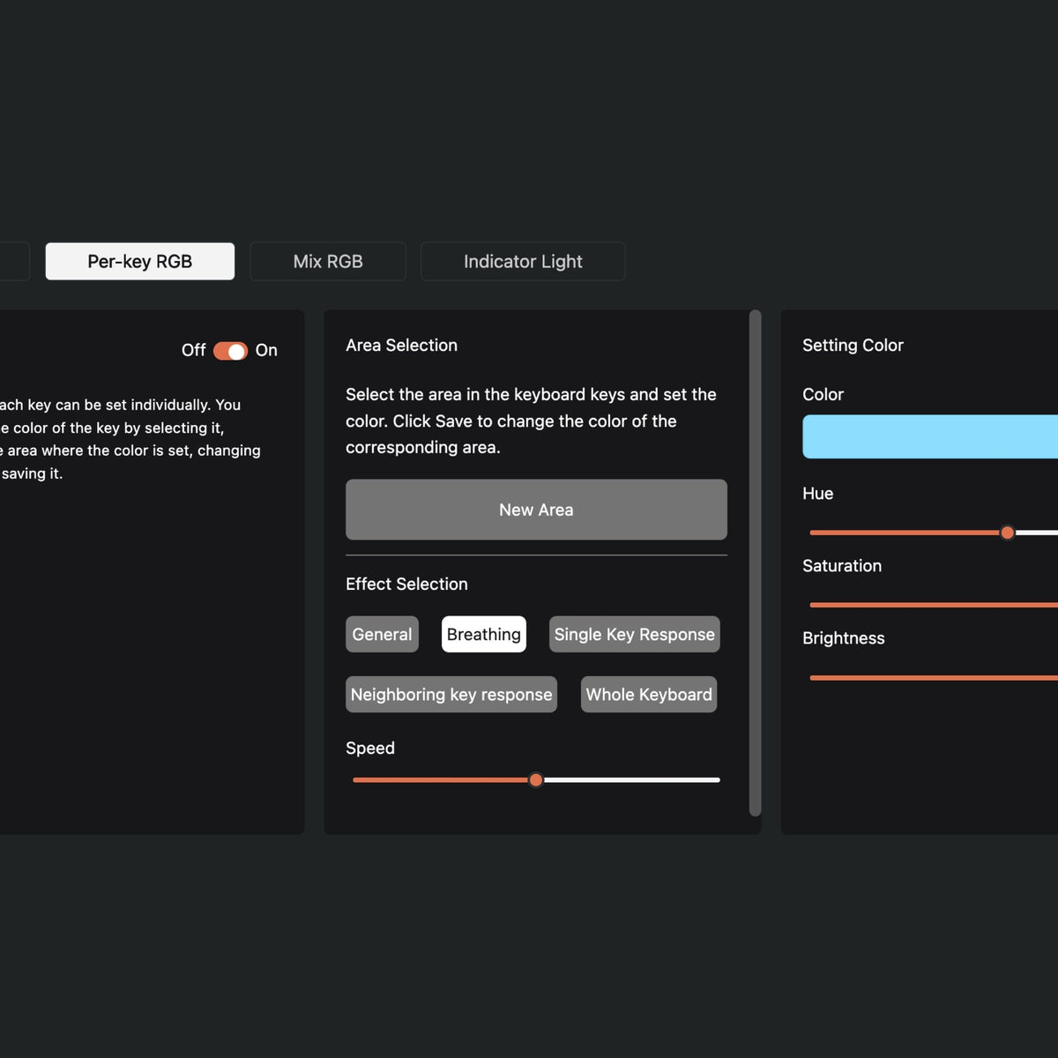Click the New Area button
This screenshot has height=1058, width=1058.
(535, 510)
